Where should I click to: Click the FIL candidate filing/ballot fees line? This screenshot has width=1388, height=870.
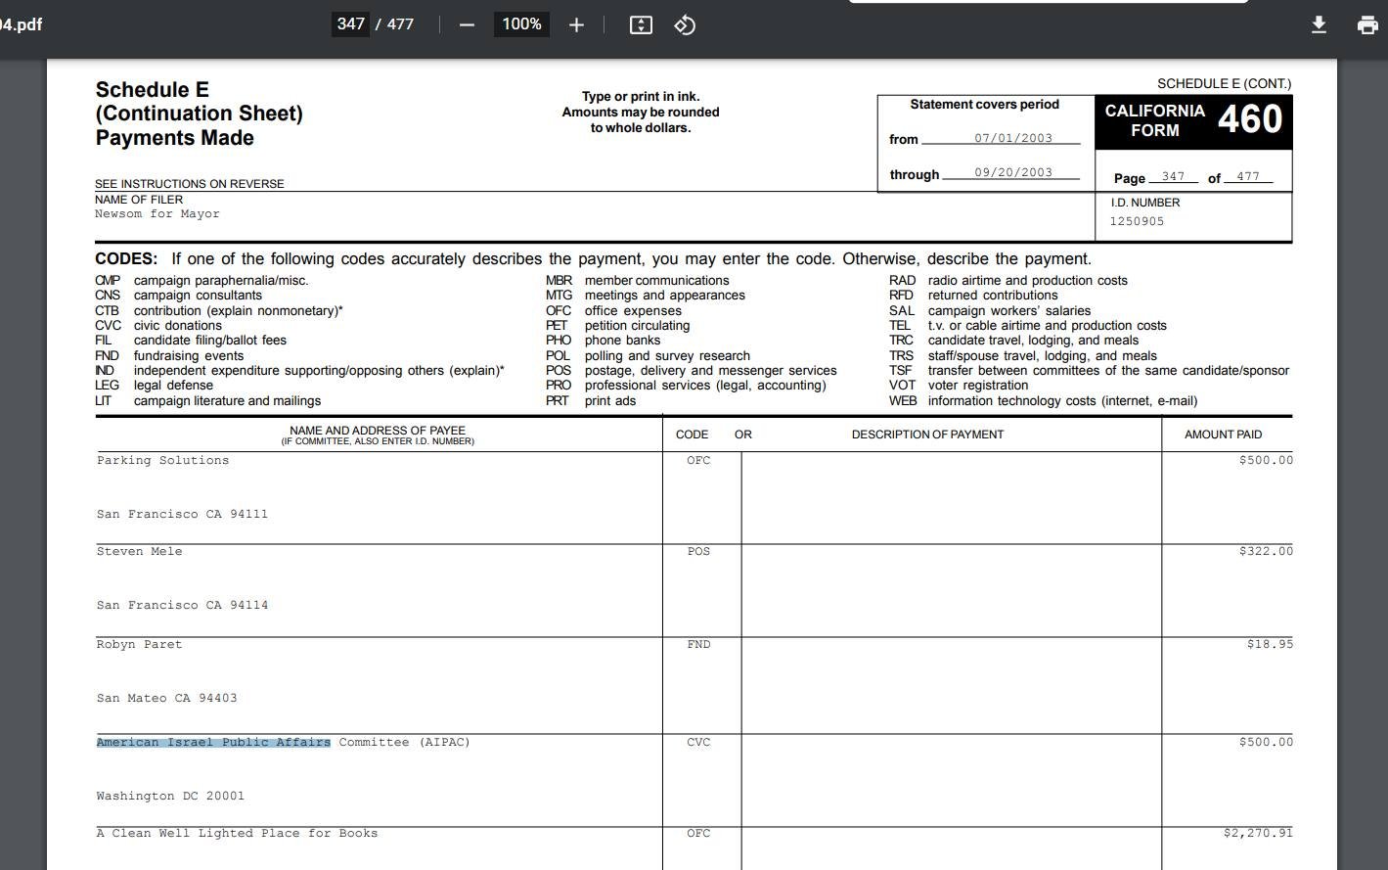[191, 341]
